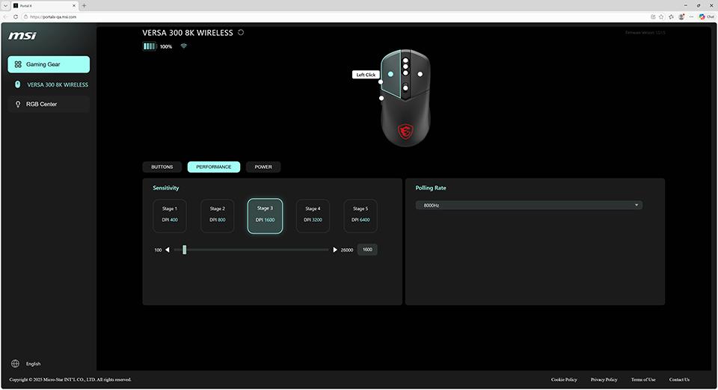This screenshot has width=718, height=390.
Task: Click the DPI slider handle
Action: 185,250
